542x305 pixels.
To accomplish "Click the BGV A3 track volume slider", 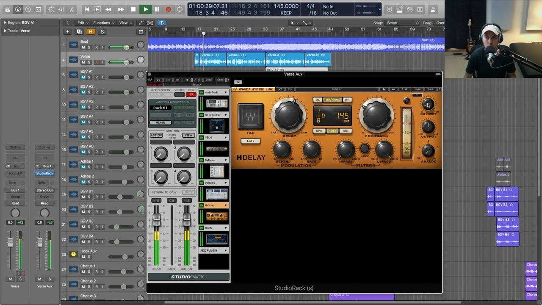I will [121, 107].
